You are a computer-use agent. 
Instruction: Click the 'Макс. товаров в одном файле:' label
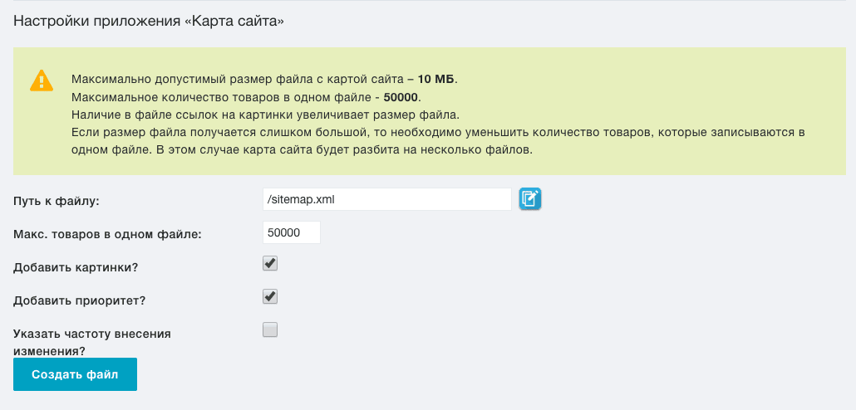click(x=107, y=234)
